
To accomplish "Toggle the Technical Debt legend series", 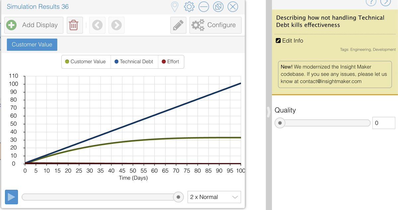I will [134, 62].
